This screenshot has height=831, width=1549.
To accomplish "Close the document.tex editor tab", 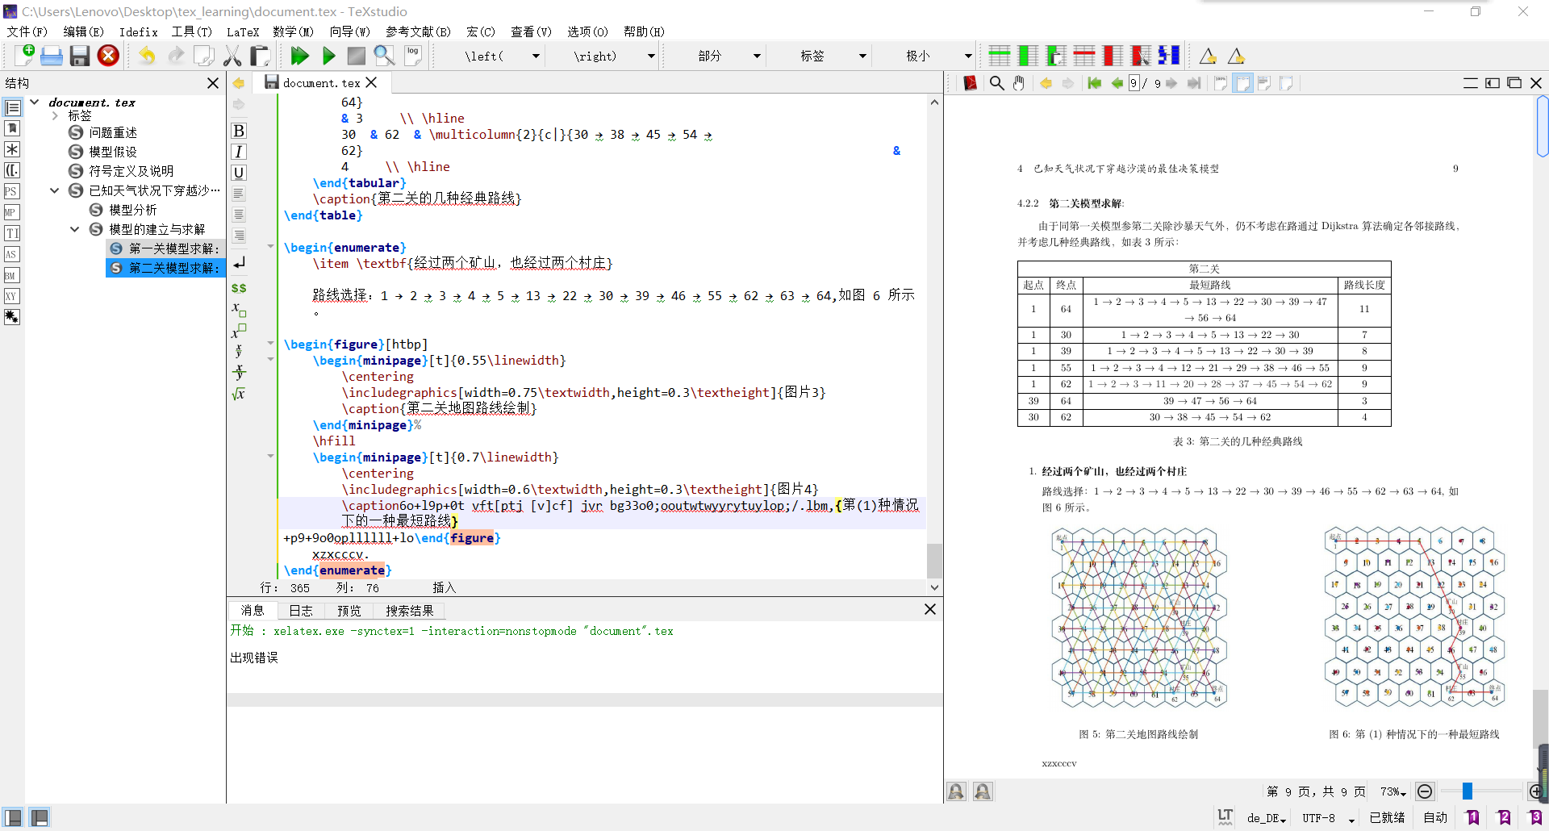I will (371, 82).
